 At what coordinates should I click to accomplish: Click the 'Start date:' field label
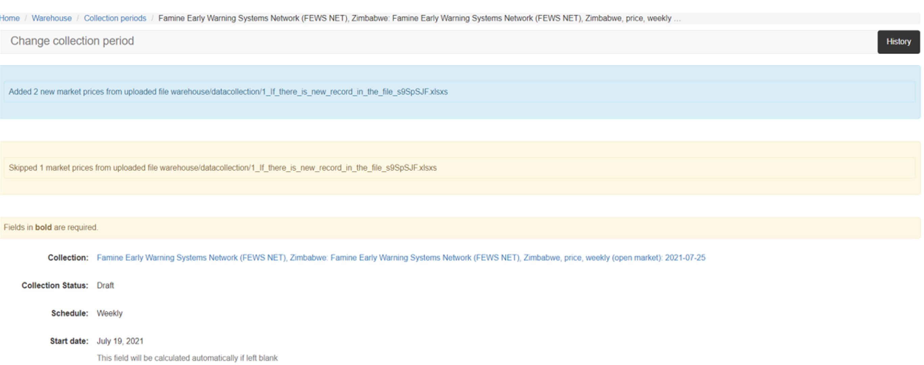click(x=69, y=341)
